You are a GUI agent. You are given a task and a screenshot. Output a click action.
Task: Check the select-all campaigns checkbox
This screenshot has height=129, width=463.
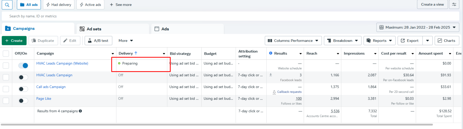click(6, 54)
